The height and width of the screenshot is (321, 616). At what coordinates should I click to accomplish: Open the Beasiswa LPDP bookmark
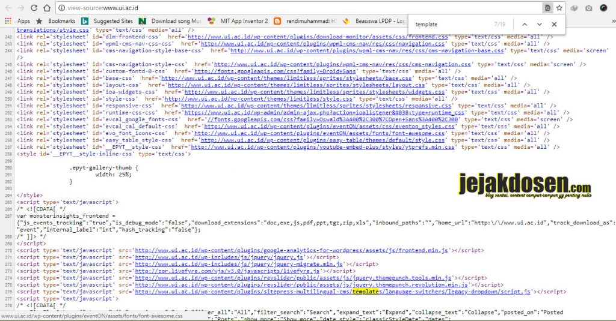point(374,21)
